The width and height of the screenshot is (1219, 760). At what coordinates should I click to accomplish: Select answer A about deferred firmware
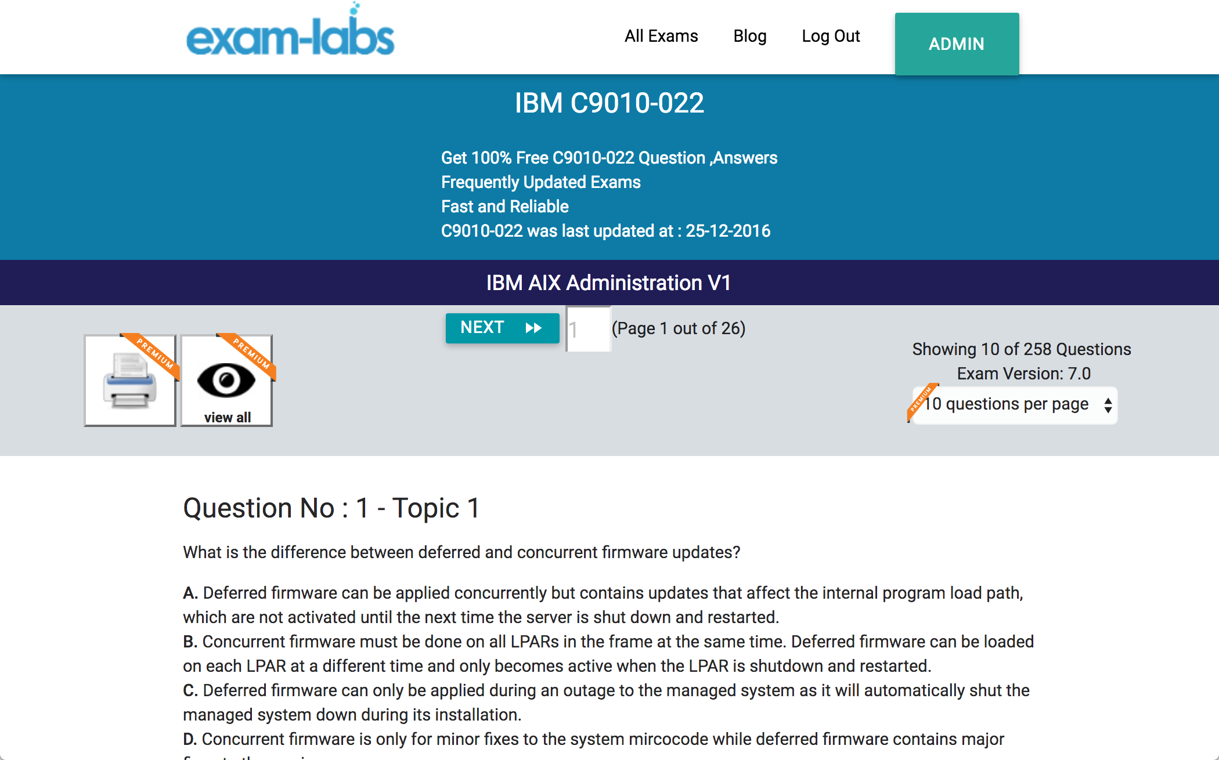pos(603,605)
